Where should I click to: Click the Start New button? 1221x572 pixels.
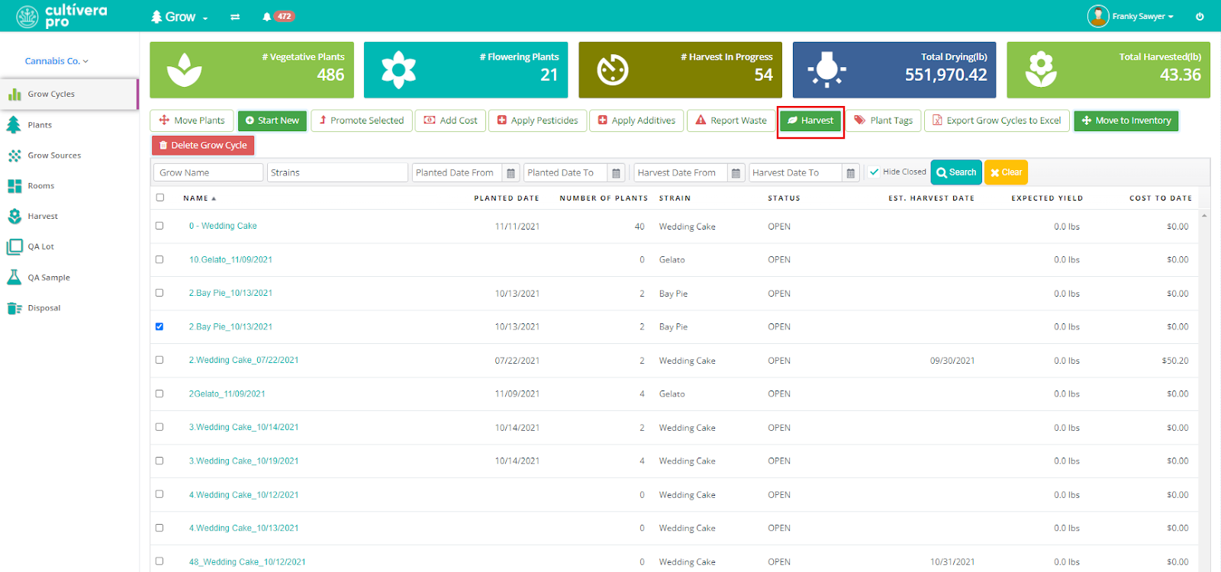(272, 121)
